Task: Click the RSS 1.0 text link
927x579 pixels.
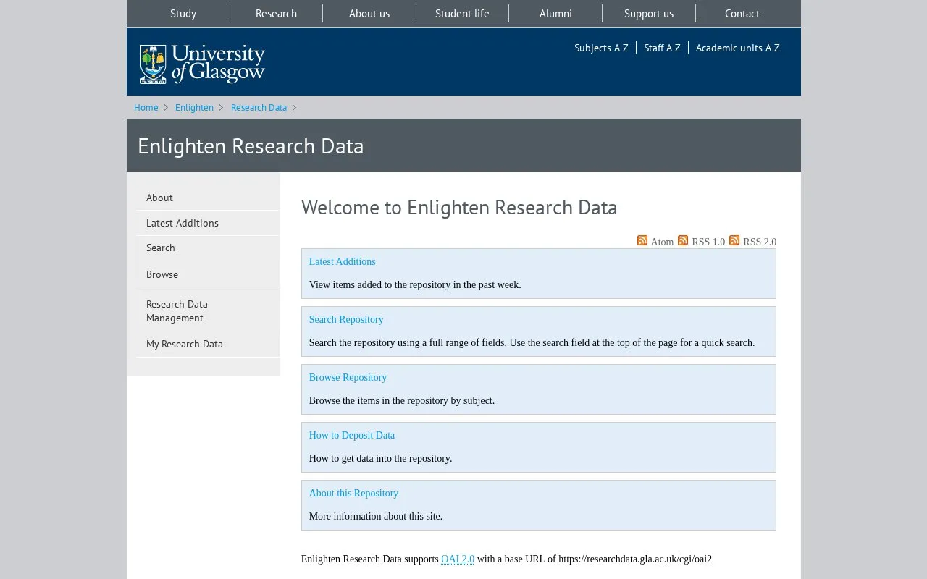Action: coord(708,242)
